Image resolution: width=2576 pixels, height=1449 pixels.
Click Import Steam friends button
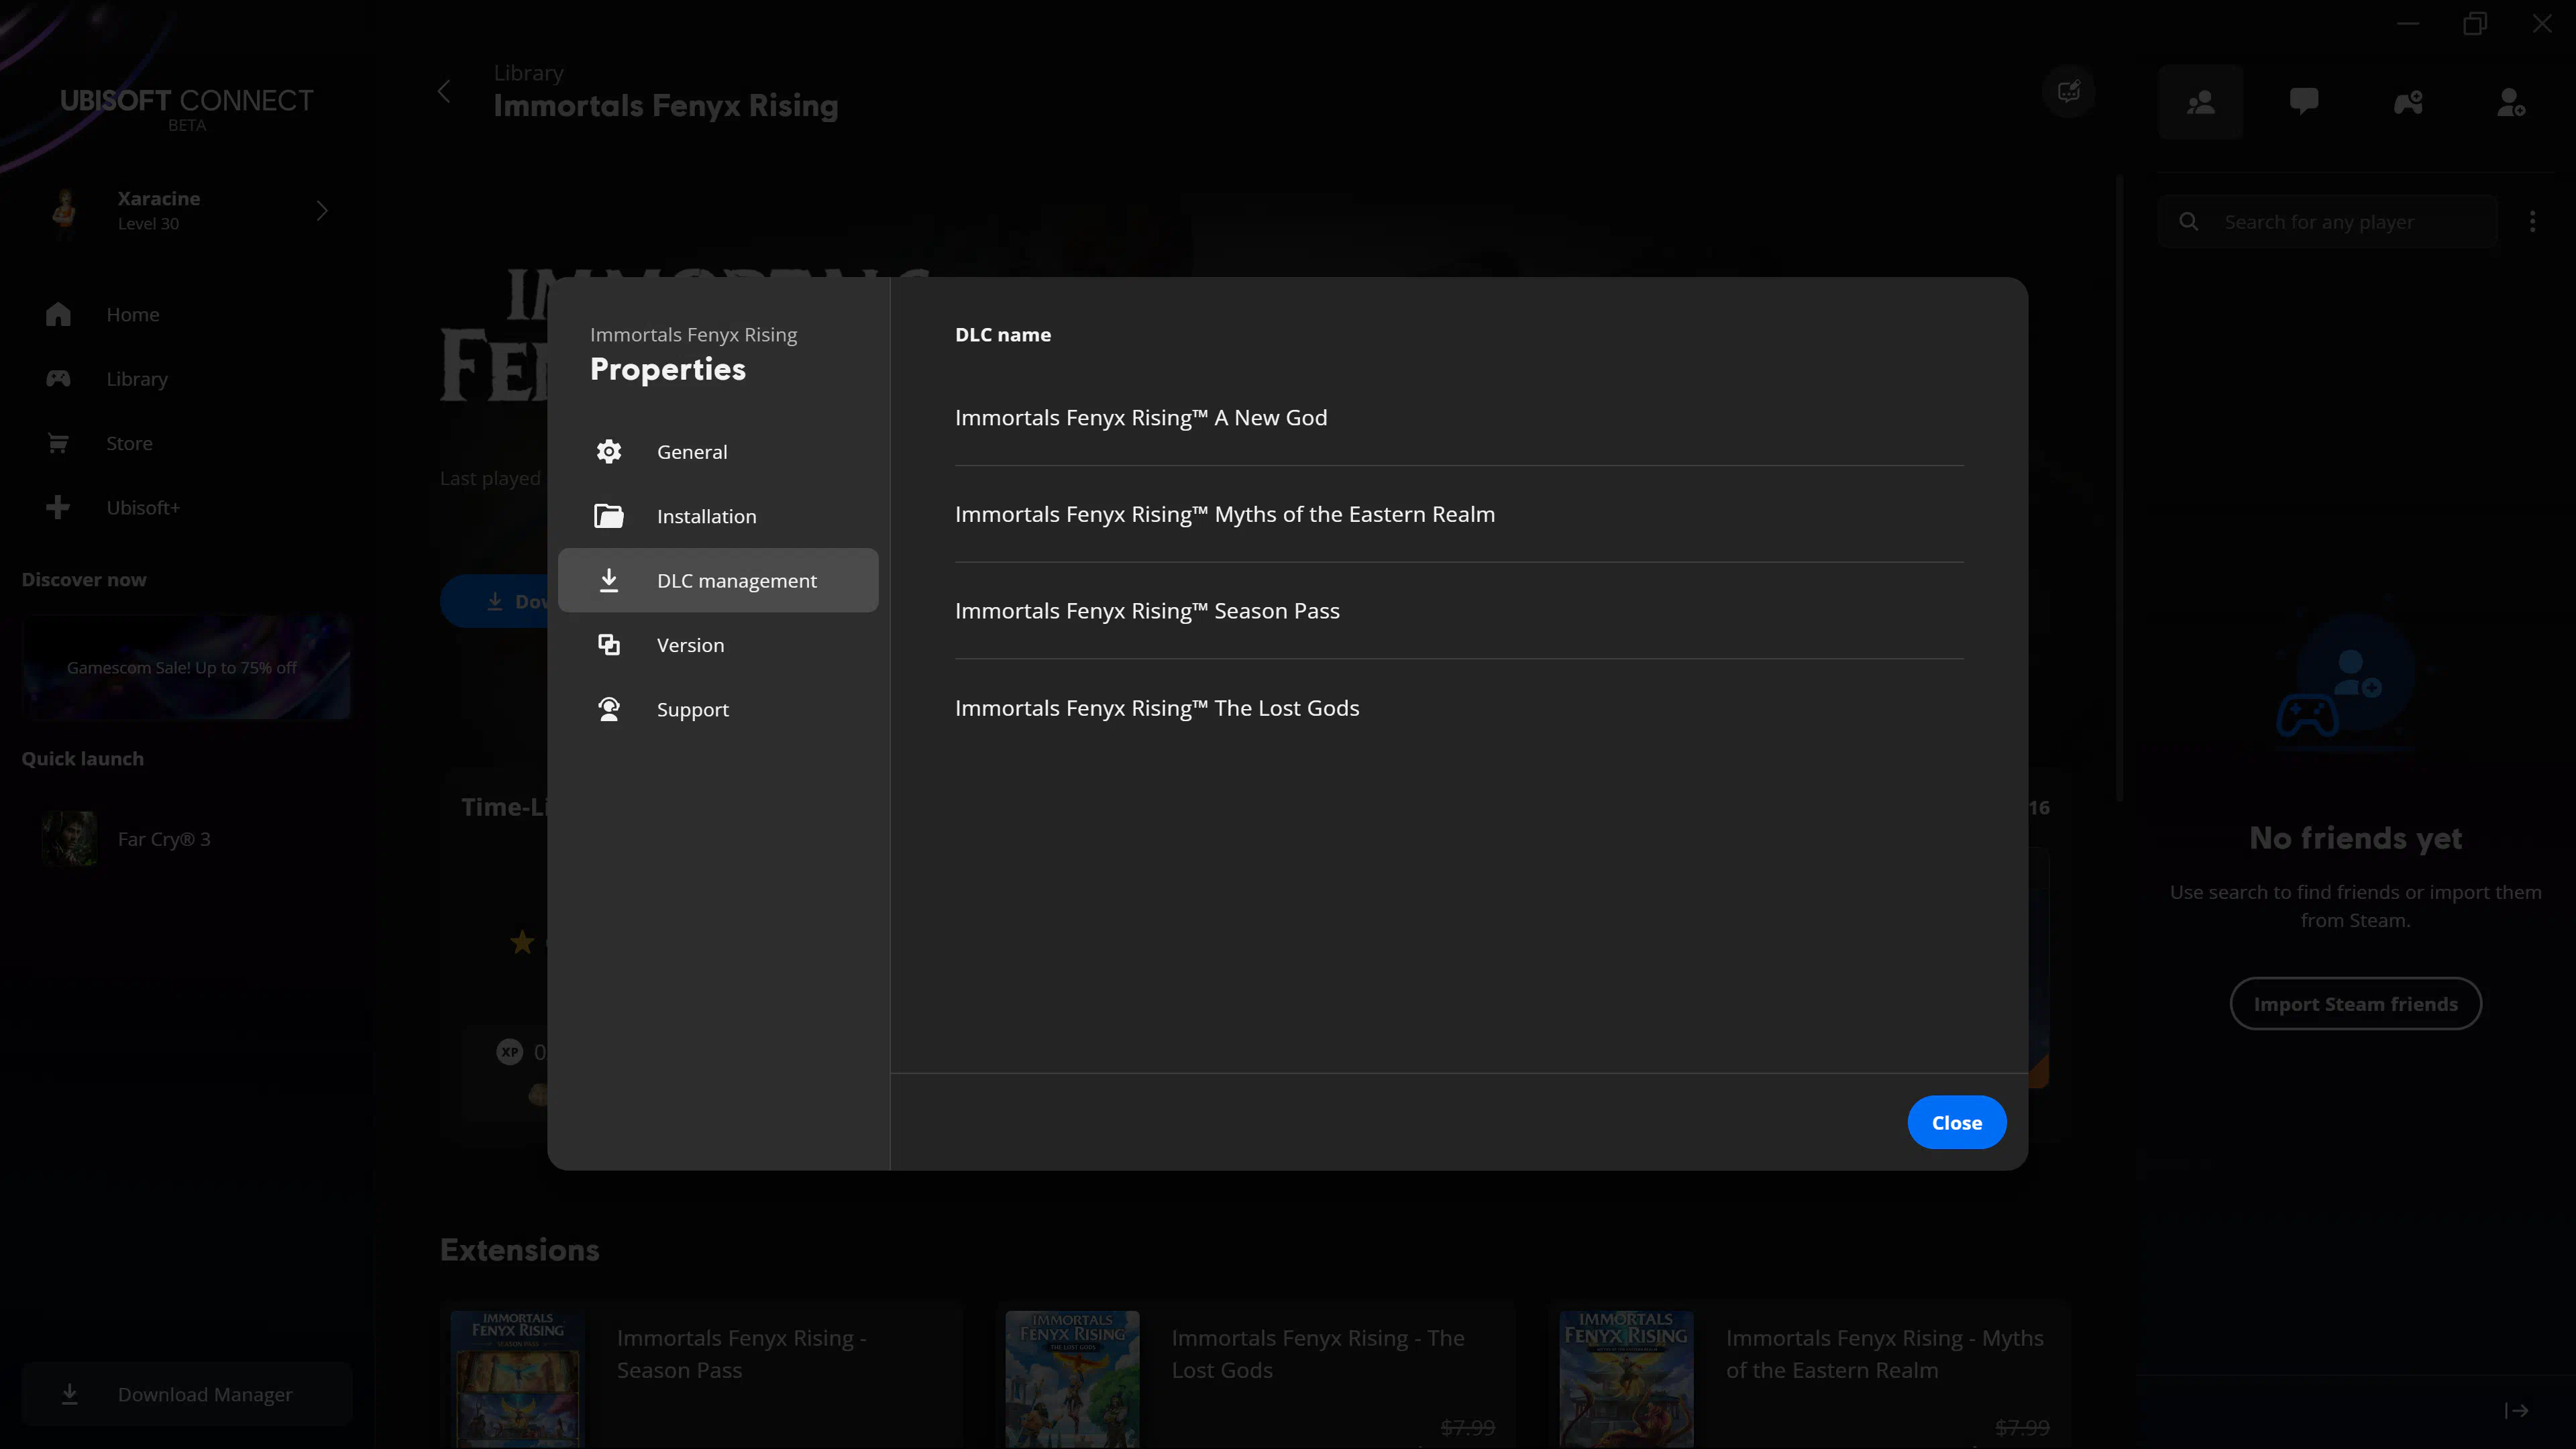point(2354,1004)
